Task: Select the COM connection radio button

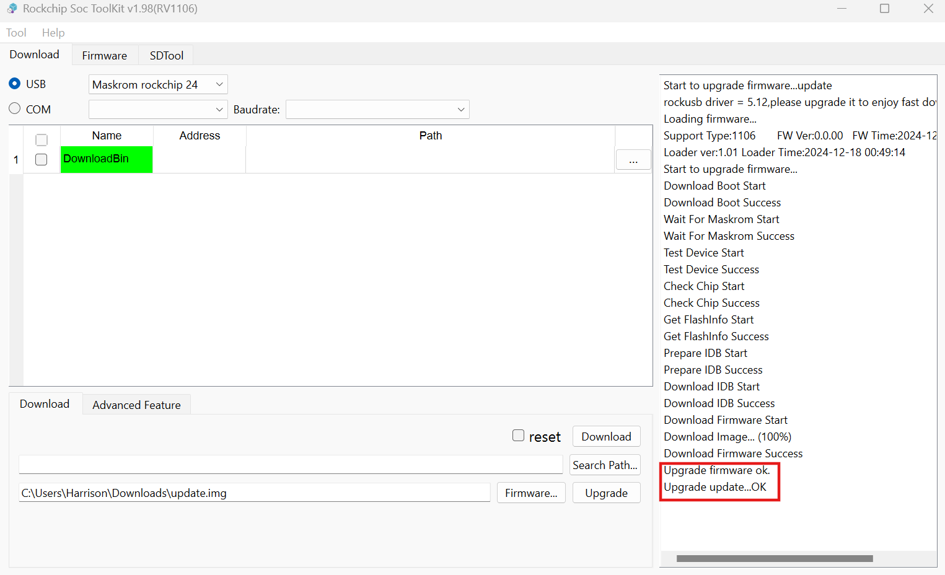Action: point(15,108)
